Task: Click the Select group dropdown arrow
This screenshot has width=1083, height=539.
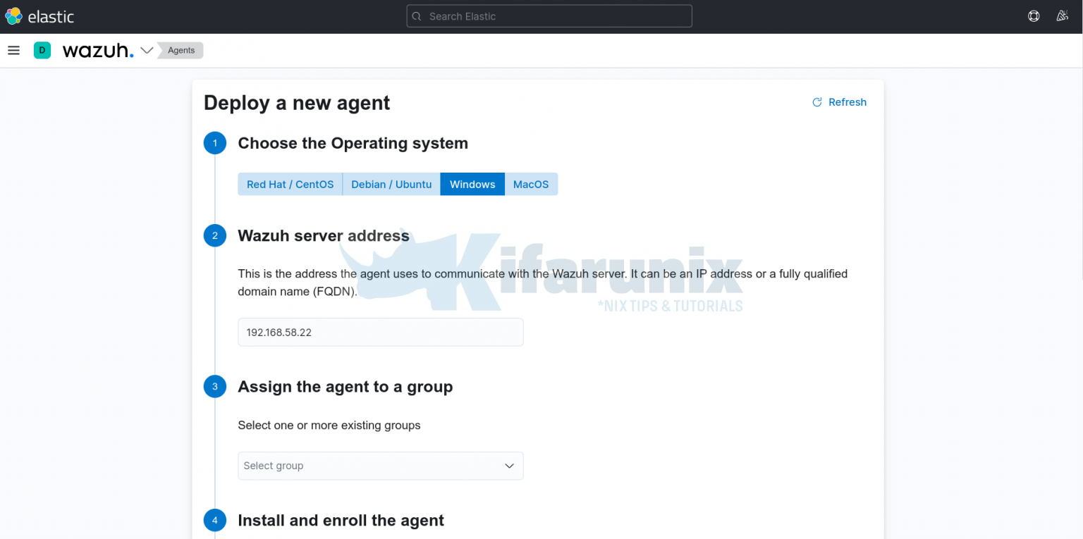Action: click(508, 466)
